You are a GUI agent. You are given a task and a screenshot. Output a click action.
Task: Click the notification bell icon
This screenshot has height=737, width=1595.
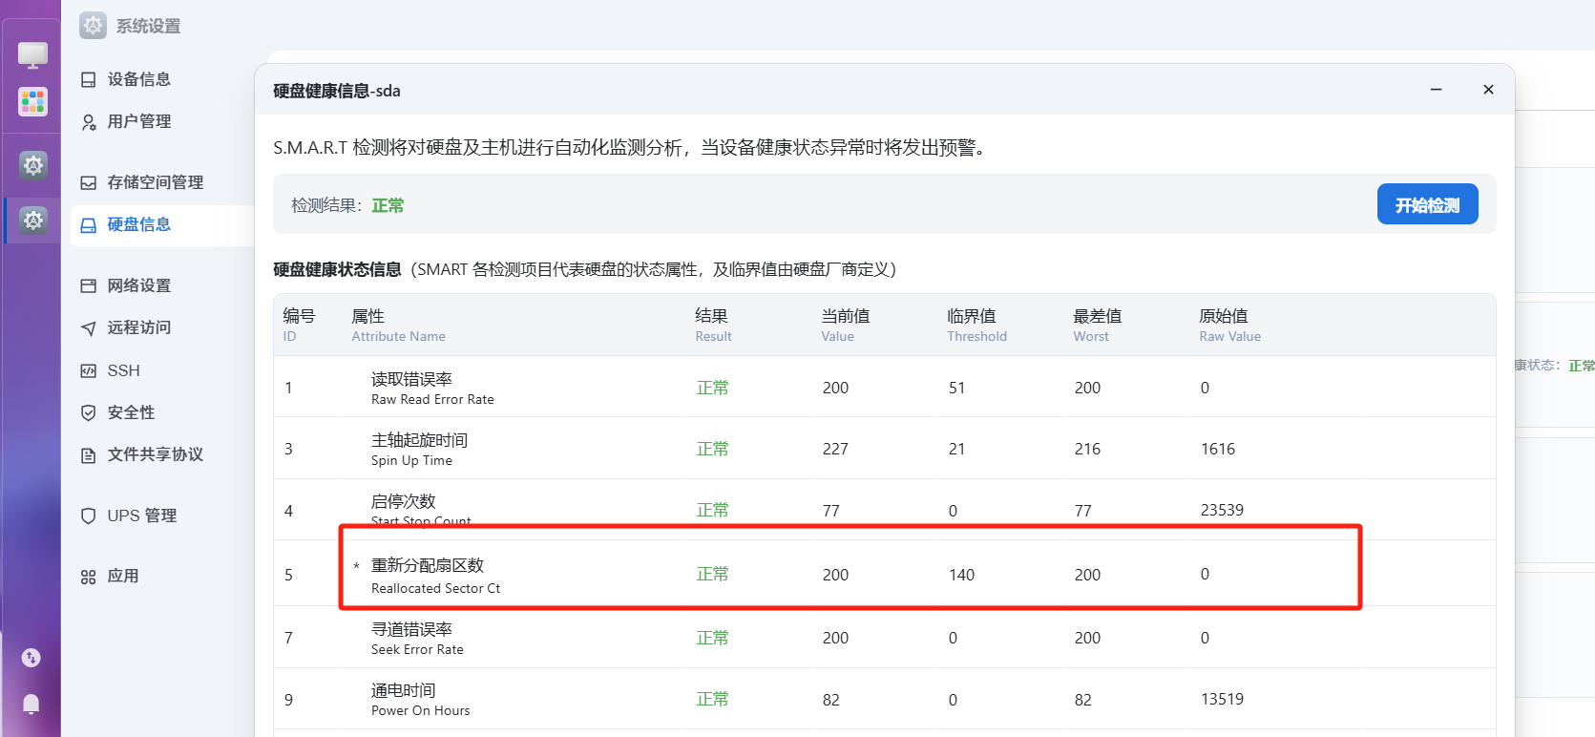(31, 705)
